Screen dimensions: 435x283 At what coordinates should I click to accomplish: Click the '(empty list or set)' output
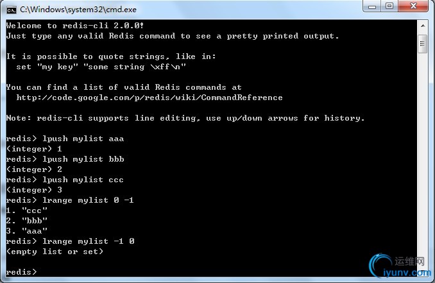tap(55, 252)
